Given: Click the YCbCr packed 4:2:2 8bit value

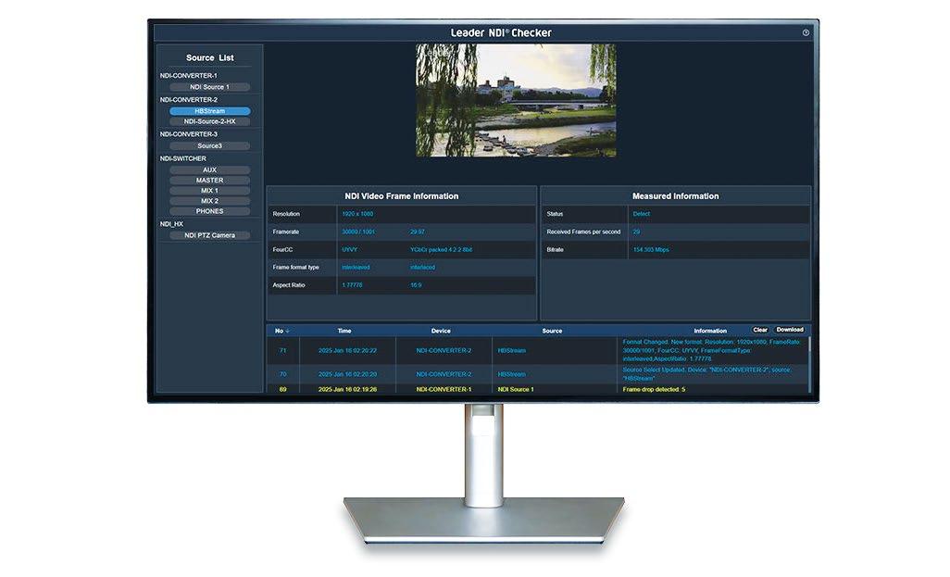Looking at the screenshot, I should tap(441, 250).
